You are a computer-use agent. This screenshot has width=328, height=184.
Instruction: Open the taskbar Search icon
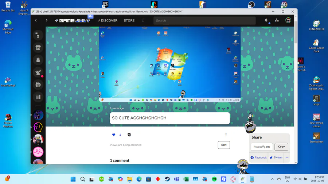[83, 179]
